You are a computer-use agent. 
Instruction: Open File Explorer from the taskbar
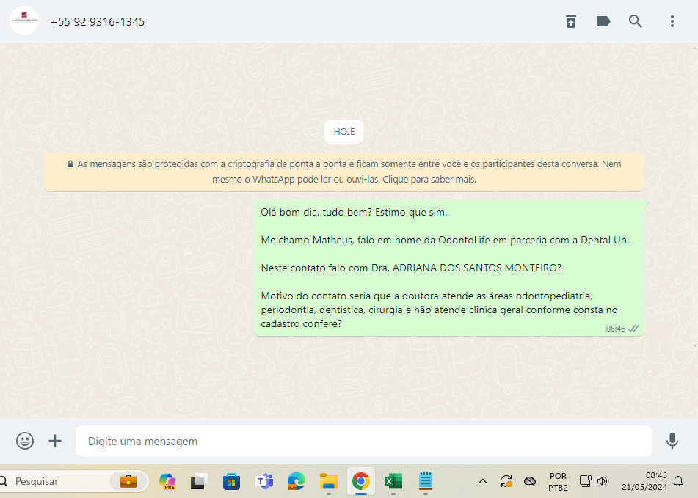pyautogui.click(x=328, y=481)
